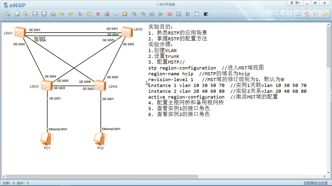Viewport: 332px width, 186px height.
Task: Click the horizontal scrollbar thumb
Action: tap(102, 176)
